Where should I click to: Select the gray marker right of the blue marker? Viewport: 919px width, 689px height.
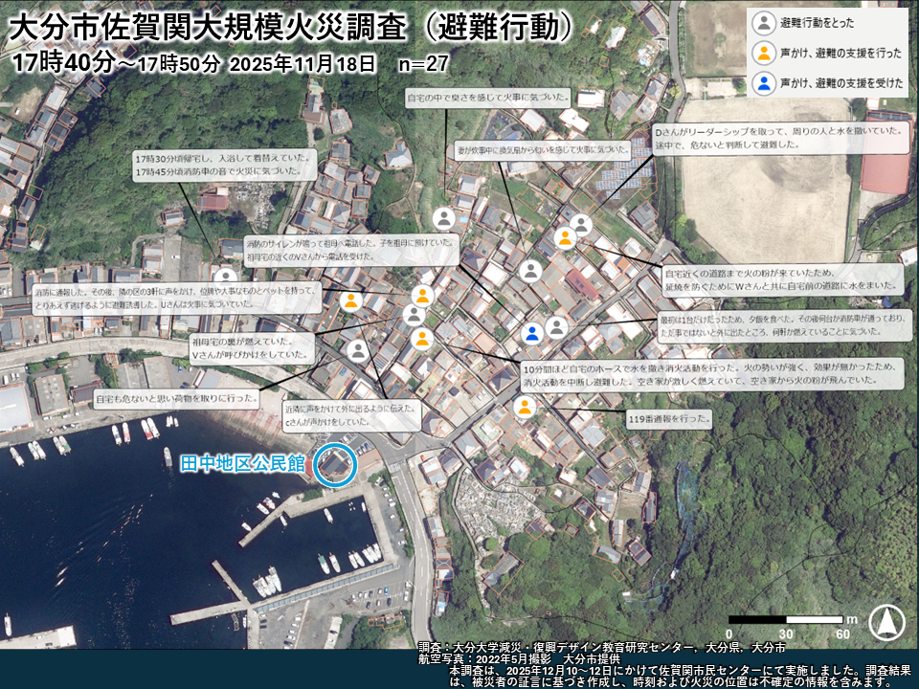coord(556,327)
